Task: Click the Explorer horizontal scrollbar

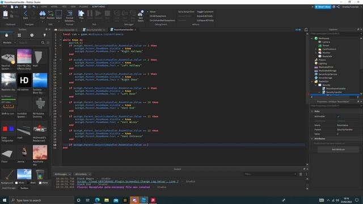Action: [x=335, y=97]
